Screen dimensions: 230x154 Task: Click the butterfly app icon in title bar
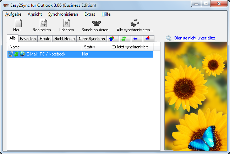point(6,5)
